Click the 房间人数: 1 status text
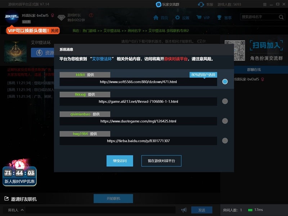This screenshot has height=216, width=288. click(232, 210)
